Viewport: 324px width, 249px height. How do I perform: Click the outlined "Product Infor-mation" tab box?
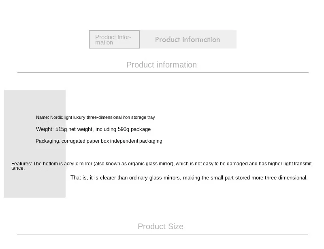(114, 40)
